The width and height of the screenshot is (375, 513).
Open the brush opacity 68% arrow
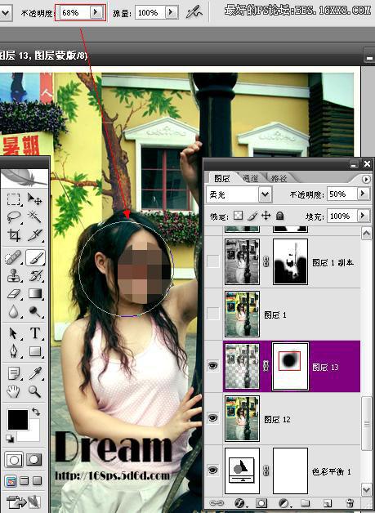[x=96, y=12]
